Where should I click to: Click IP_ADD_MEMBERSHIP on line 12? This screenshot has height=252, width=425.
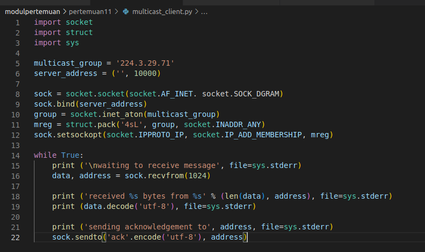tap(263, 135)
